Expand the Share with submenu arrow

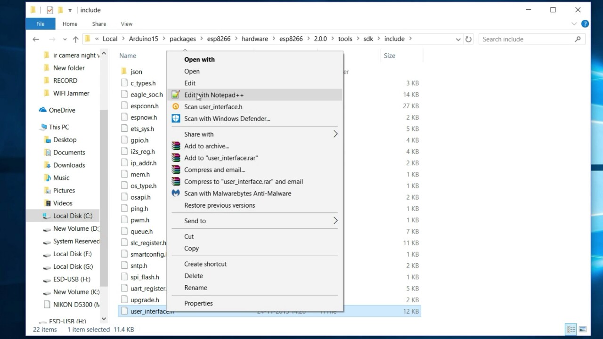335,134
